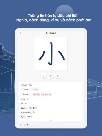The width and height of the screenshot is (102, 136).
Task: Select the さ- kun-reading tag
Action: [x=50, y=94]
